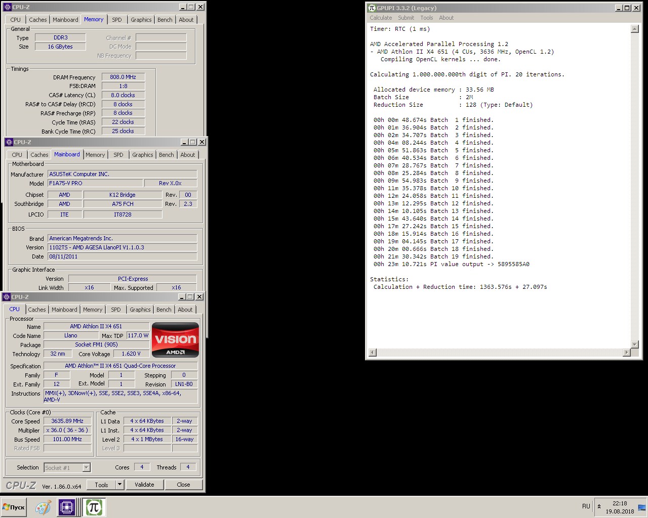Click Southbridge model A75 FCH
The width and height of the screenshot is (648, 518).
click(x=123, y=204)
